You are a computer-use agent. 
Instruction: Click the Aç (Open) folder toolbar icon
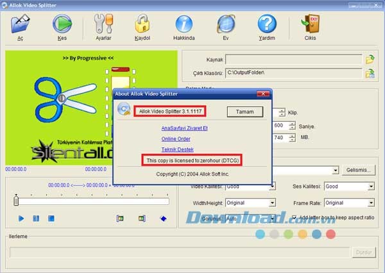21,24
